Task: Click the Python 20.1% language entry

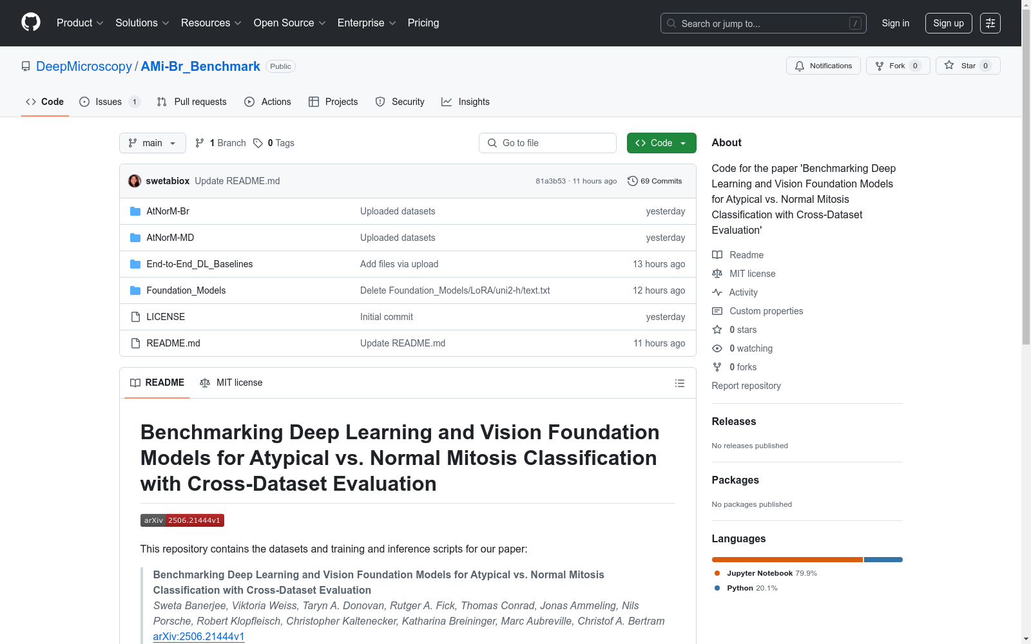Action: 746,588
